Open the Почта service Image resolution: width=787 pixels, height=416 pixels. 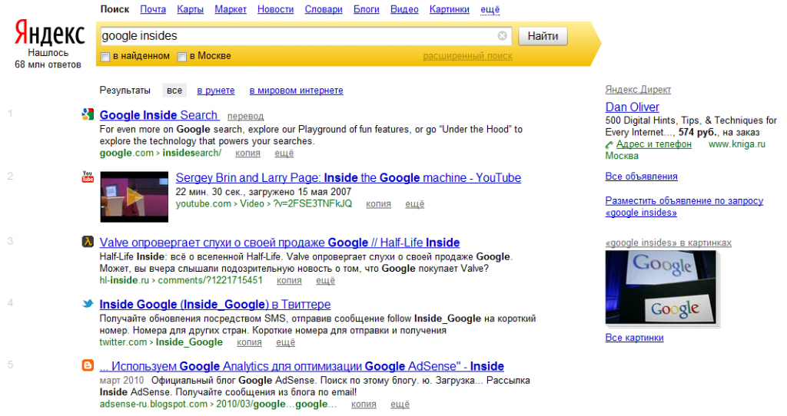(153, 9)
